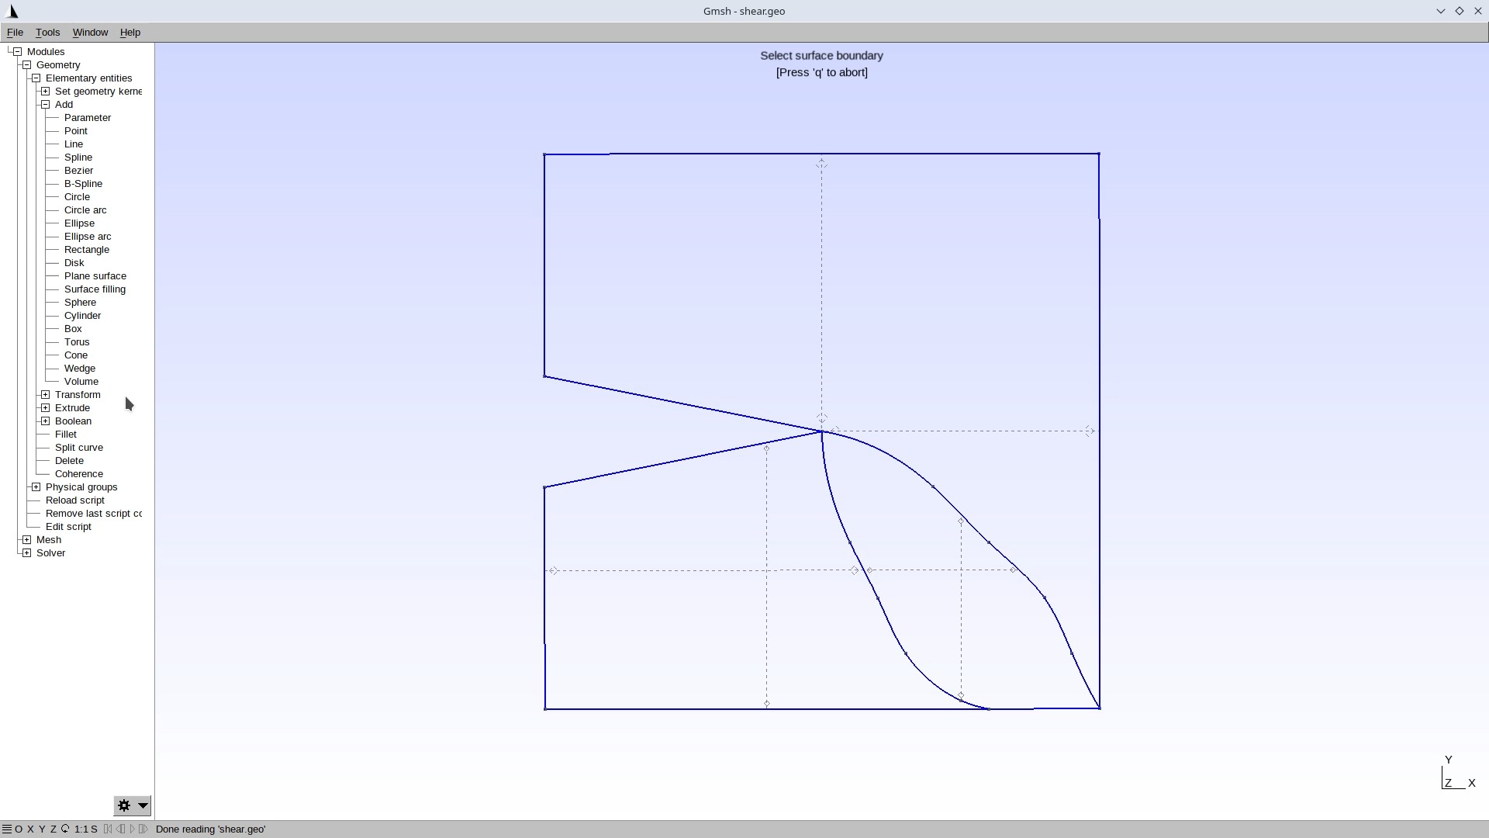The width and height of the screenshot is (1489, 838).
Task: Select Parameter under Add
Action: point(88,117)
